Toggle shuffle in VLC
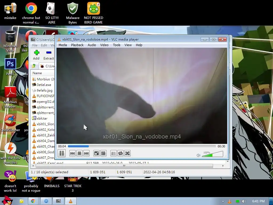 (x=127, y=153)
